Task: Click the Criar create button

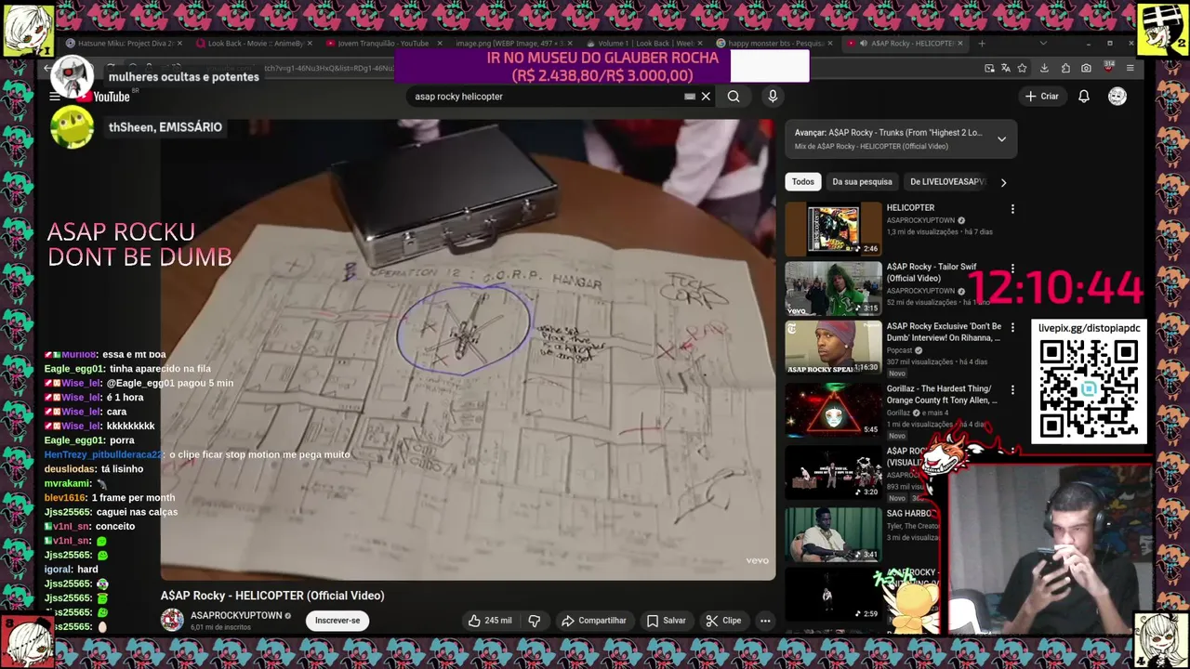Action: (1041, 97)
